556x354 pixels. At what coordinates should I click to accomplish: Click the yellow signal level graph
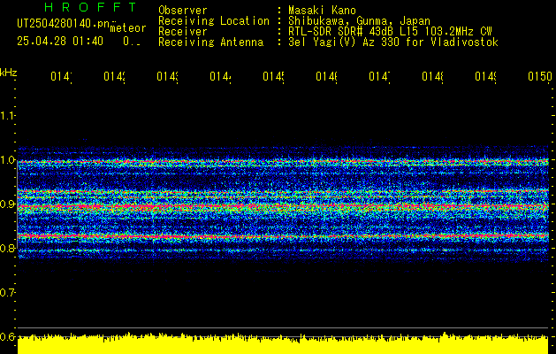[x=283, y=343]
